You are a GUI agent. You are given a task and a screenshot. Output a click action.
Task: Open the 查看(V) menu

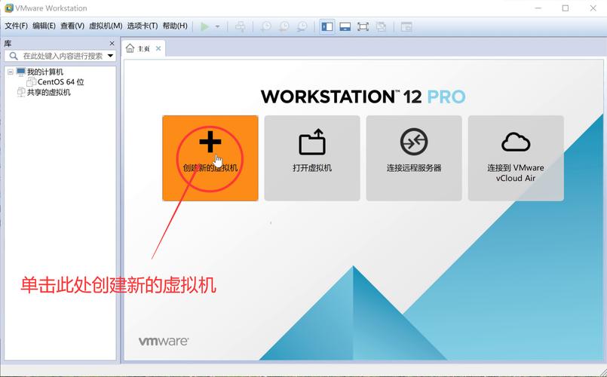[x=72, y=26]
